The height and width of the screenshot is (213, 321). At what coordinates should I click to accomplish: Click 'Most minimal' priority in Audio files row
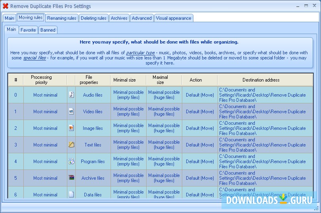pyautogui.click(x=45, y=95)
